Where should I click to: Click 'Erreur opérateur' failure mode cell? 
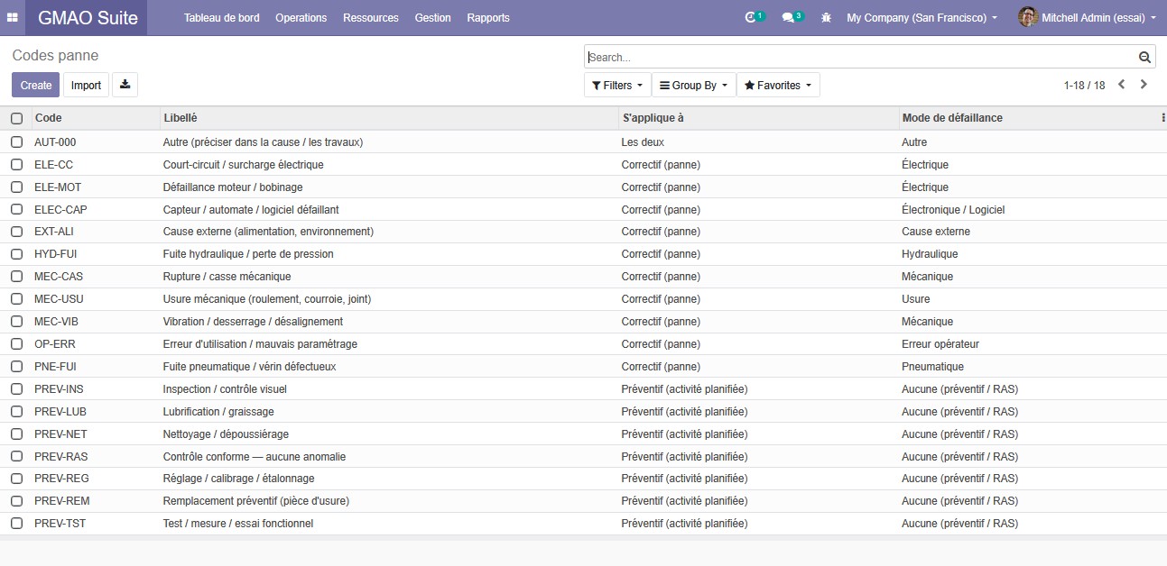click(940, 344)
